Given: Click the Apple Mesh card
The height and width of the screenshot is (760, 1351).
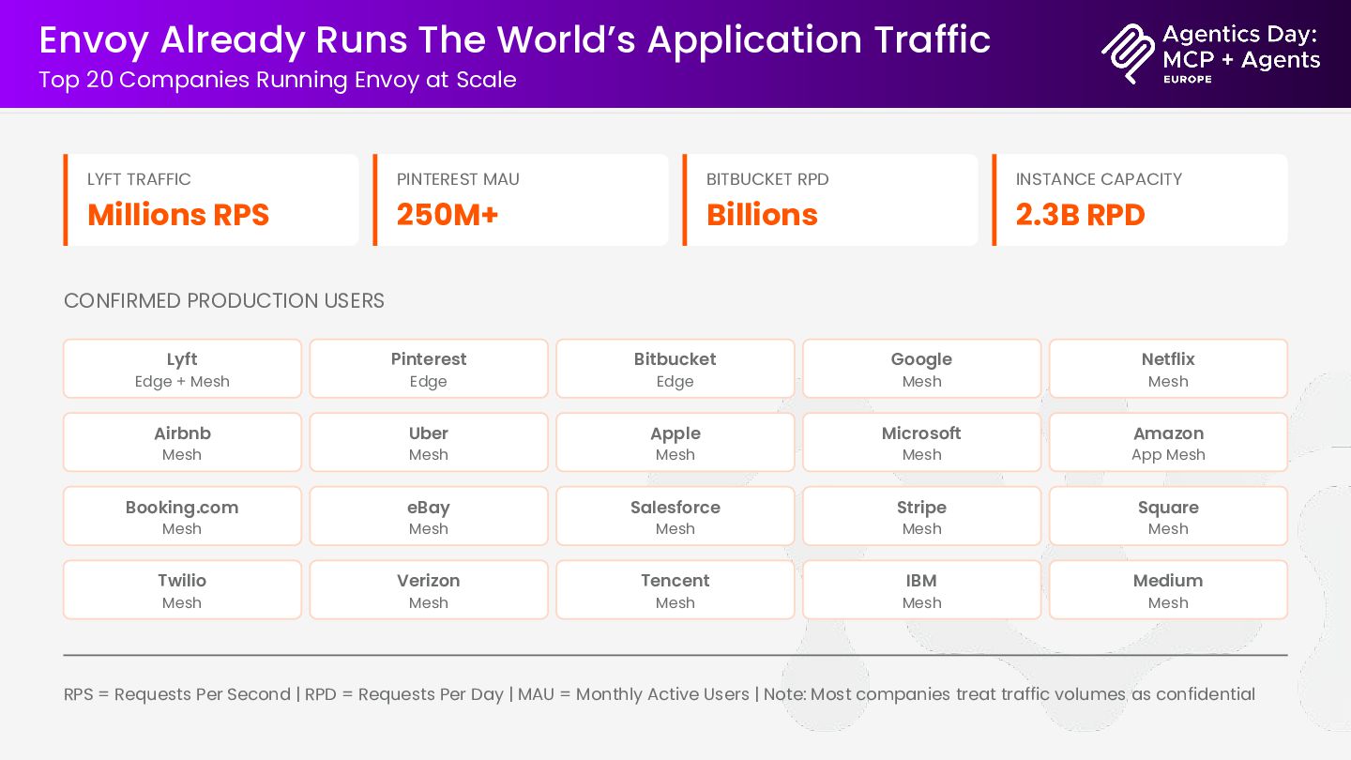Looking at the screenshot, I should pyautogui.click(x=675, y=442).
